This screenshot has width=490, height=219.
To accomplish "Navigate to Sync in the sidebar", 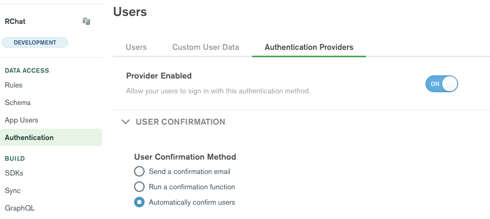I will click(13, 190).
